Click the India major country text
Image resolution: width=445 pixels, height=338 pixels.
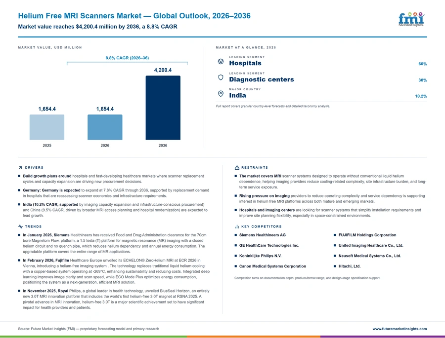[x=237, y=95]
